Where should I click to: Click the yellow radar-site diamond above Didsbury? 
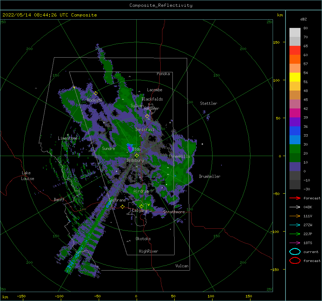137,156
